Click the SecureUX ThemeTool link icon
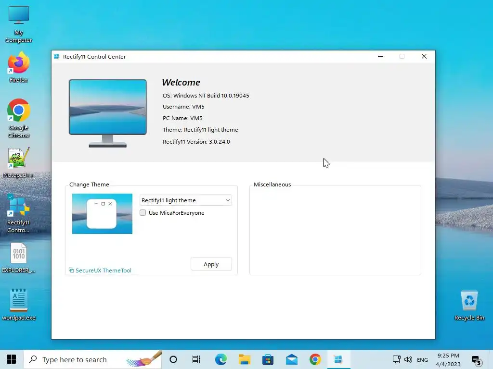Image resolution: width=493 pixels, height=369 pixels. tap(71, 270)
